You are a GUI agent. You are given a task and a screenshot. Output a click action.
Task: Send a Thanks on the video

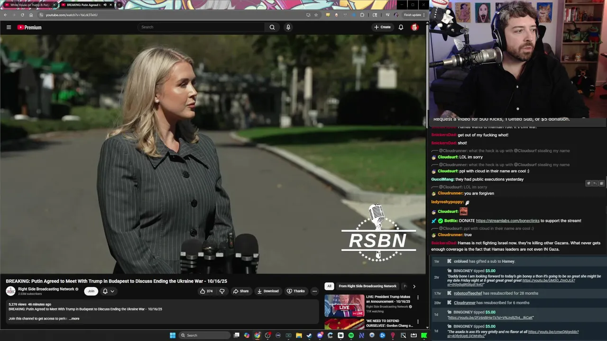tap(296, 291)
